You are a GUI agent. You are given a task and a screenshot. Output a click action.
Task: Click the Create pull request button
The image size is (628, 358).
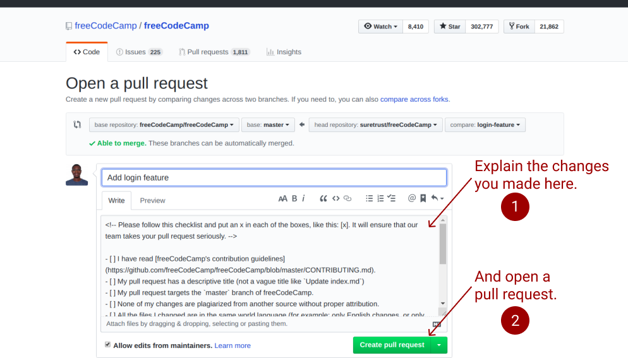point(392,345)
